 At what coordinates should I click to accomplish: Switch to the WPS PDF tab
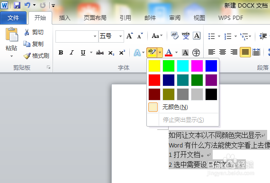pos(231,18)
